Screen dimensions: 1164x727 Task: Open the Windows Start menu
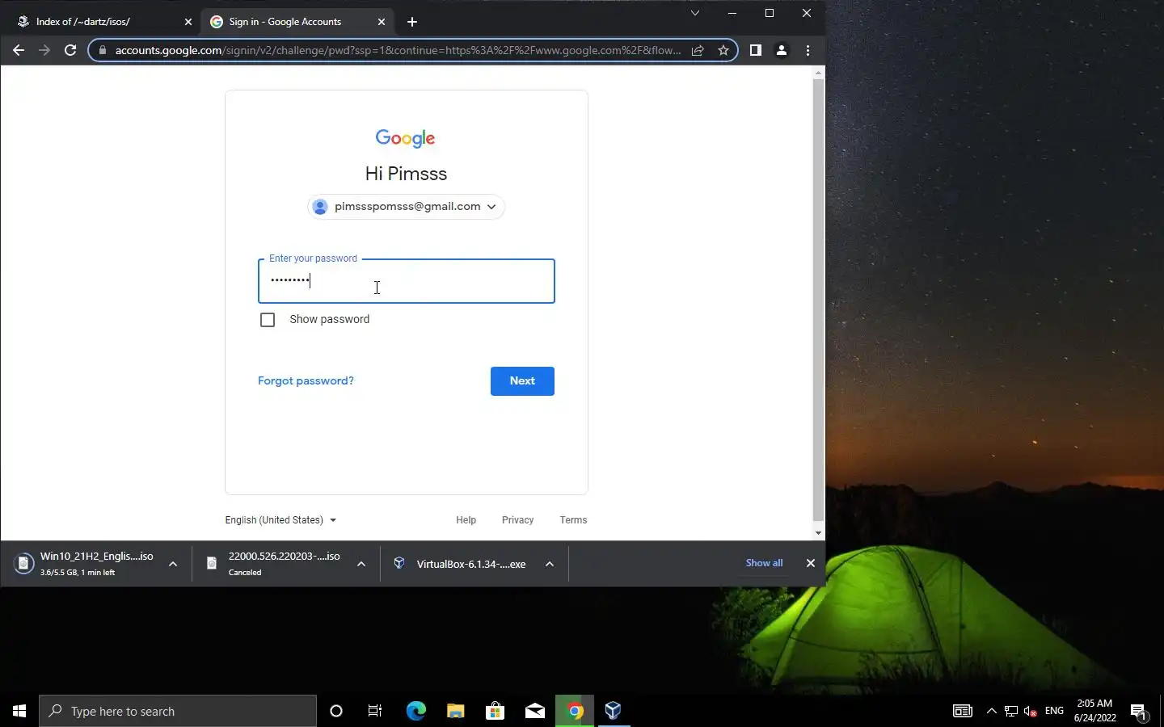(19, 711)
